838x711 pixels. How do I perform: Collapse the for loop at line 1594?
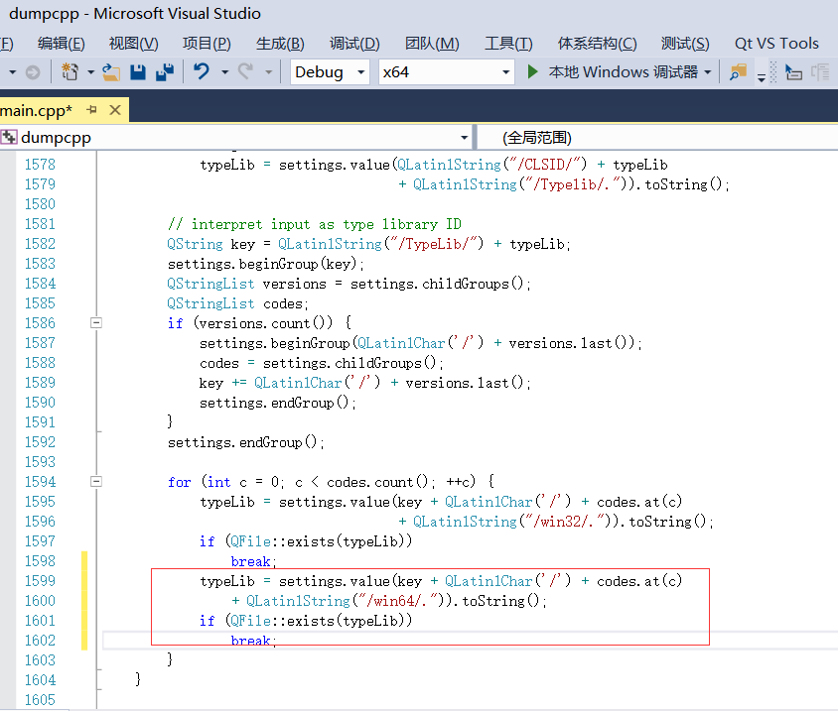tap(95, 482)
